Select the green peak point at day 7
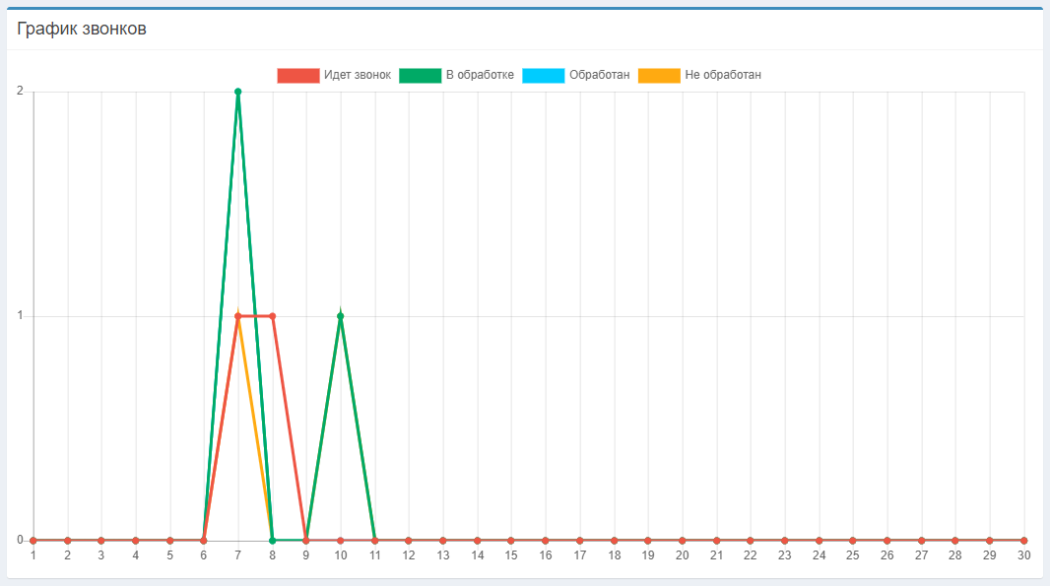 coord(237,92)
